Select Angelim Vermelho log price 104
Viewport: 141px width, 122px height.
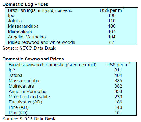pyautogui.click(x=112, y=37)
